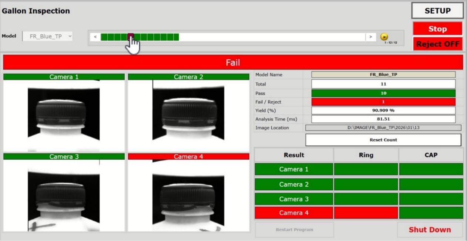Click the Image Location path field

[383, 128]
